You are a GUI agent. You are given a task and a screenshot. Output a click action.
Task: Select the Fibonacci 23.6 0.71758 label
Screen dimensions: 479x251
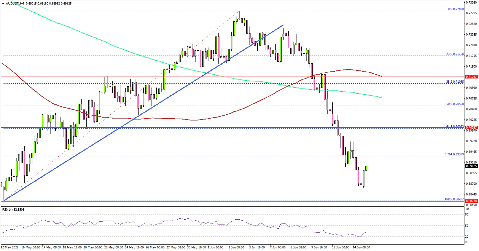[x=454, y=54]
